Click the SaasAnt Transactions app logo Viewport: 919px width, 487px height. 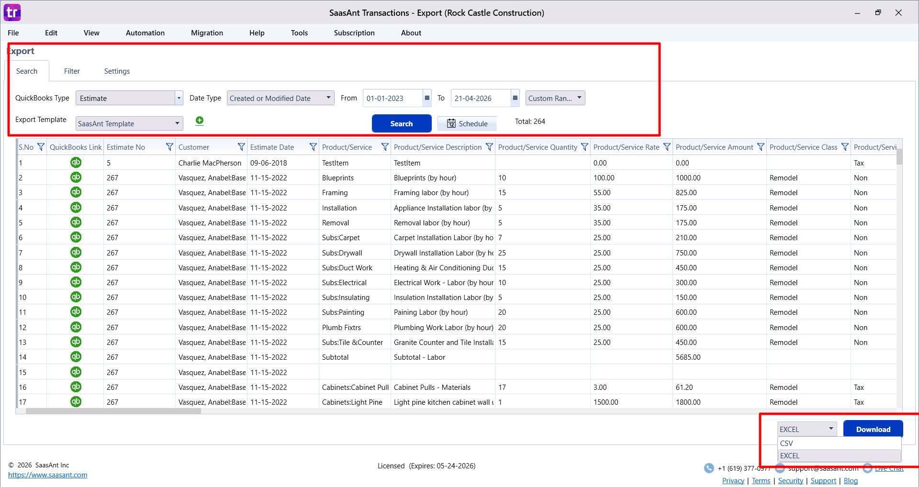tap(12, 12)
